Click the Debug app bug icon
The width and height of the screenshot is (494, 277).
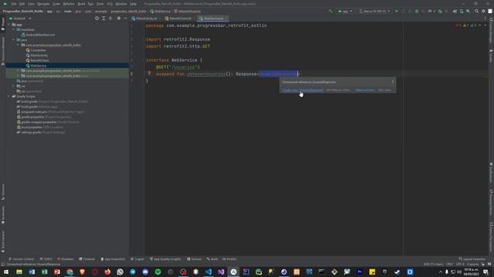[417, 11]
